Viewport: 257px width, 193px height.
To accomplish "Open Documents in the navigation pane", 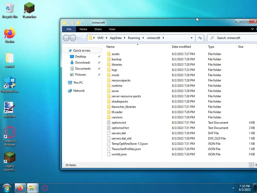I will [x=83, y=69].
